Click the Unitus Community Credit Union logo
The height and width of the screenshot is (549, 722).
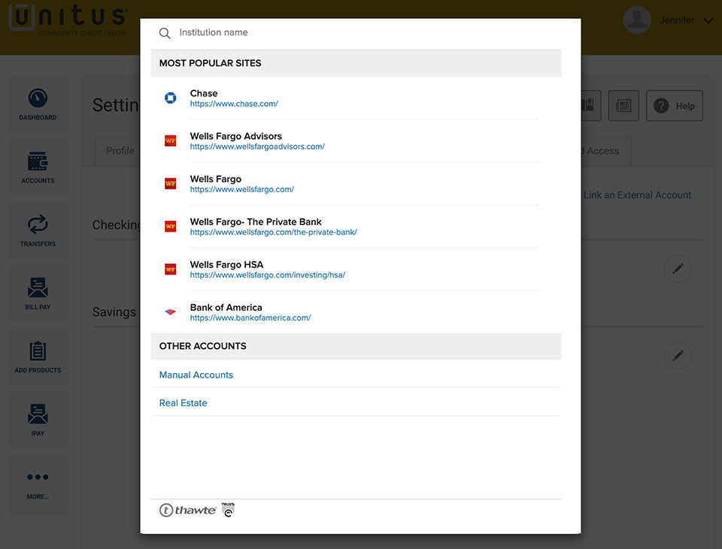pos(68,20)
